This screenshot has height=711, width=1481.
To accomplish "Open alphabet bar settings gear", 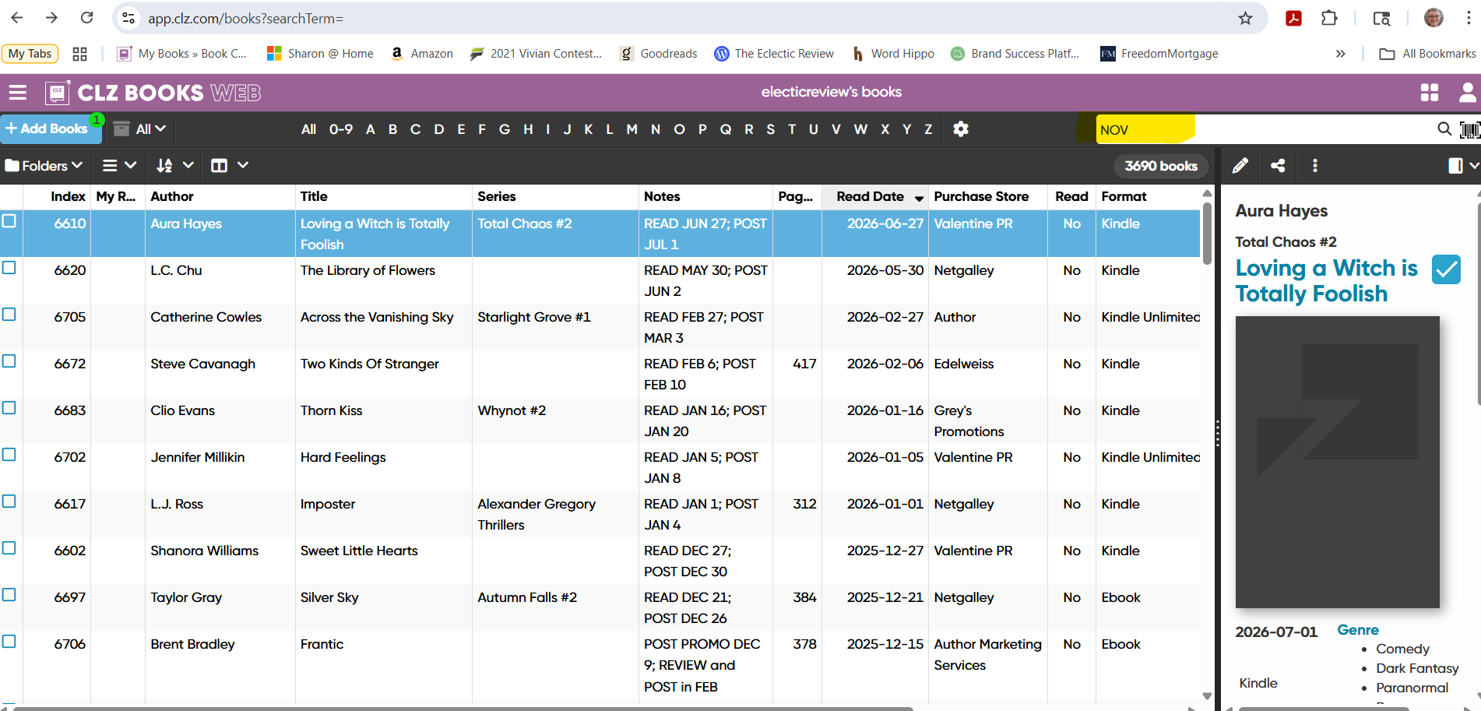I will [x=961, y=129].
